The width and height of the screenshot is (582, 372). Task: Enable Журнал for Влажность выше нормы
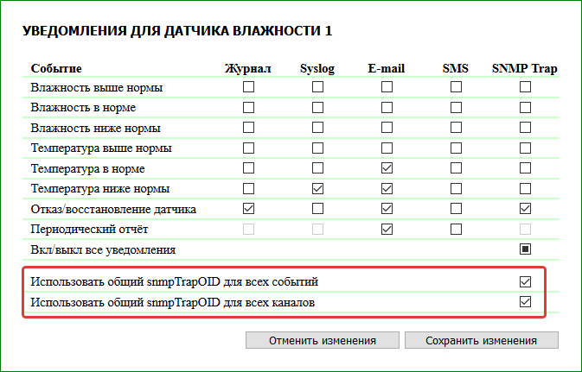249,87
